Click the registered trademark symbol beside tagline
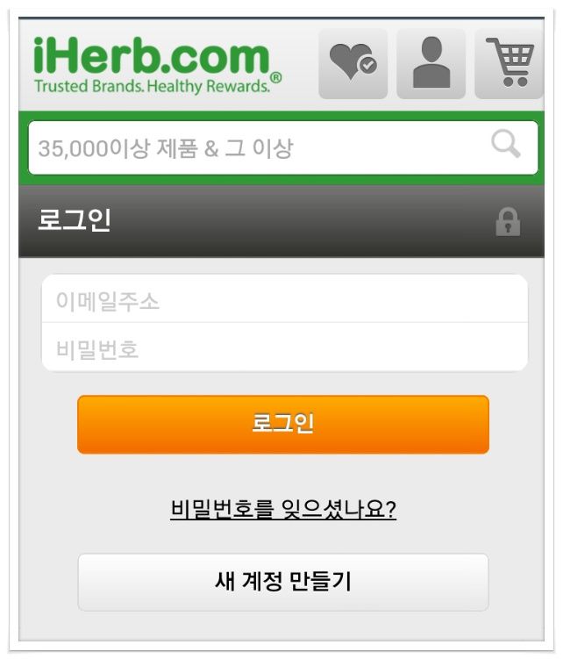 click(275, 78)
